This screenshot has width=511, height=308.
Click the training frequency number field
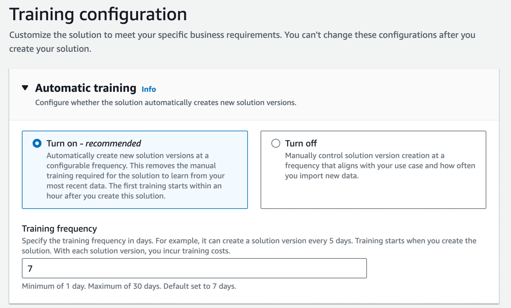[194, 268]
